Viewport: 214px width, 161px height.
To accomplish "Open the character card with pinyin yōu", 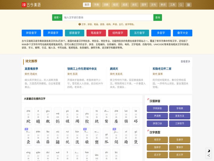I will pos(87,116).
